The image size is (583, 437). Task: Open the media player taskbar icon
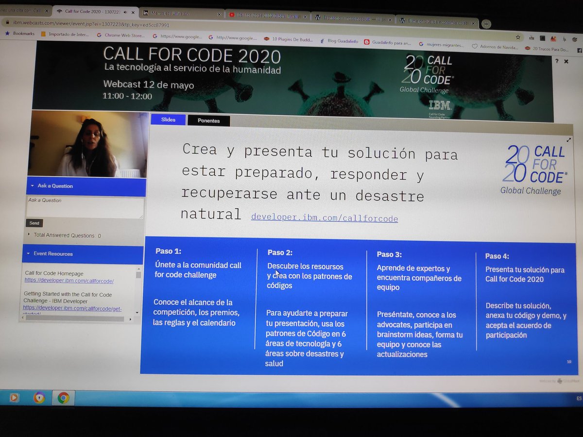coord(15,397)
